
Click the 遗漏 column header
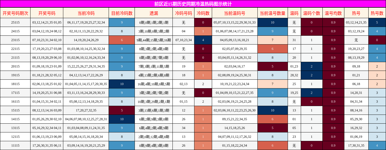click(x=154, y=13)
